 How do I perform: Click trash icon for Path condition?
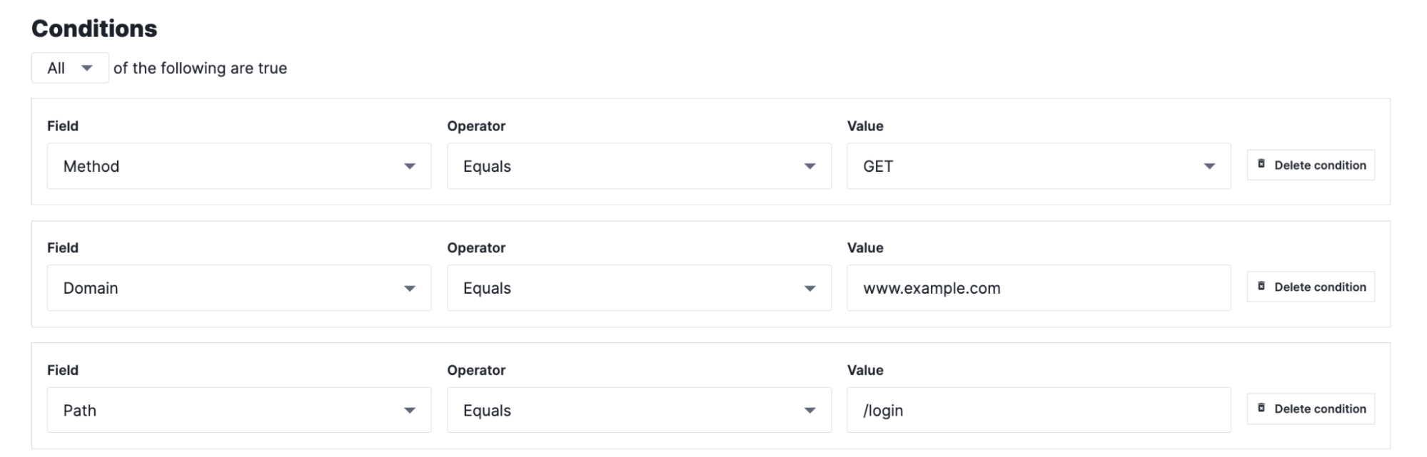tap(1261, 408)
